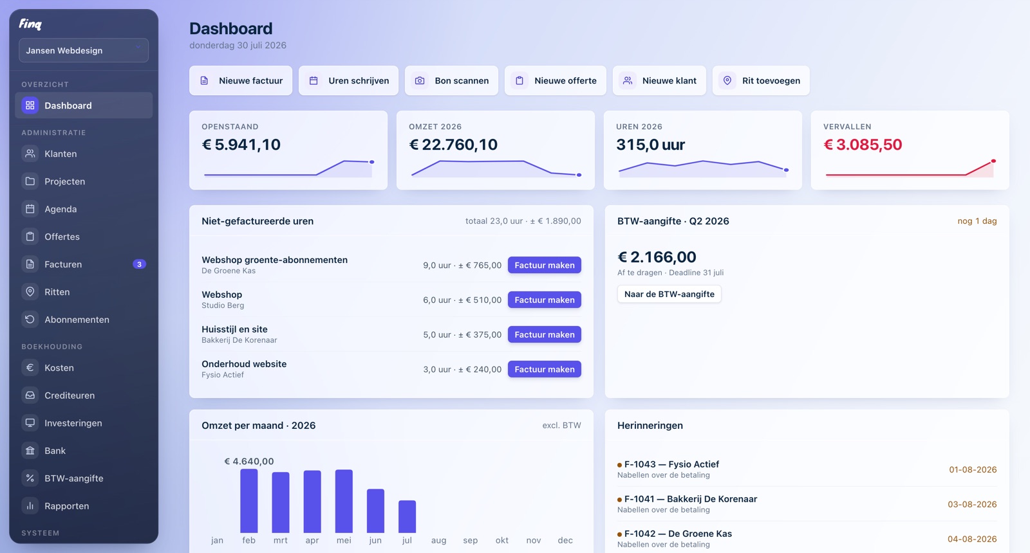Click Factuur maken for Huisstijl en site
This screenshot has width=1030, height=553.
click(x=545, y=334)
